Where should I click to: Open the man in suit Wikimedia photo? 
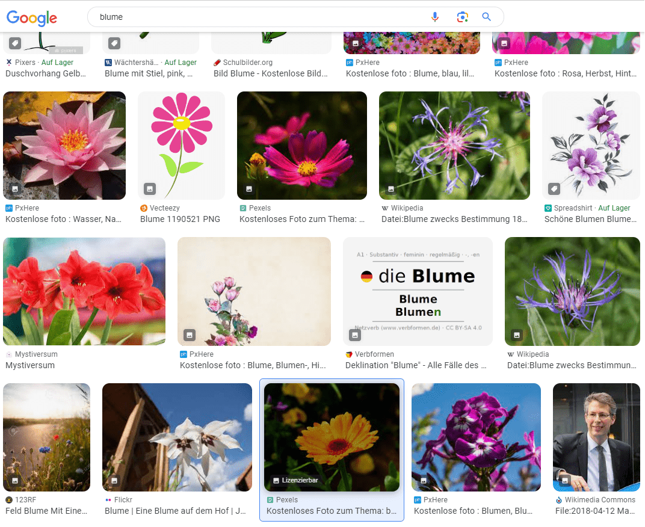[x=596, y=436]
